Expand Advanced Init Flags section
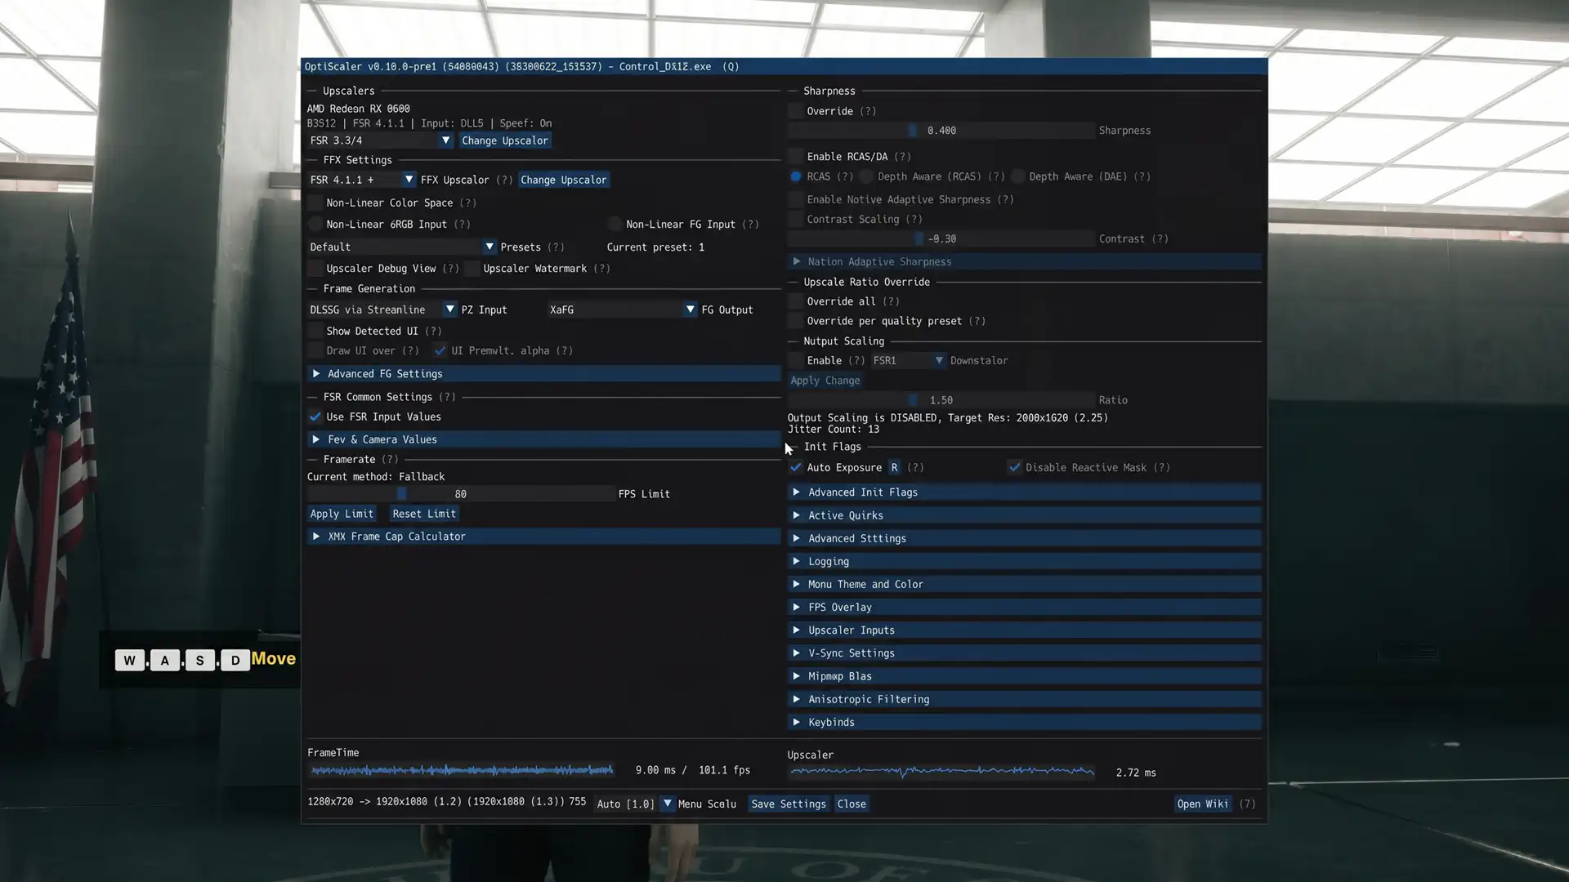1569x882 pixels. (1025, 492)
